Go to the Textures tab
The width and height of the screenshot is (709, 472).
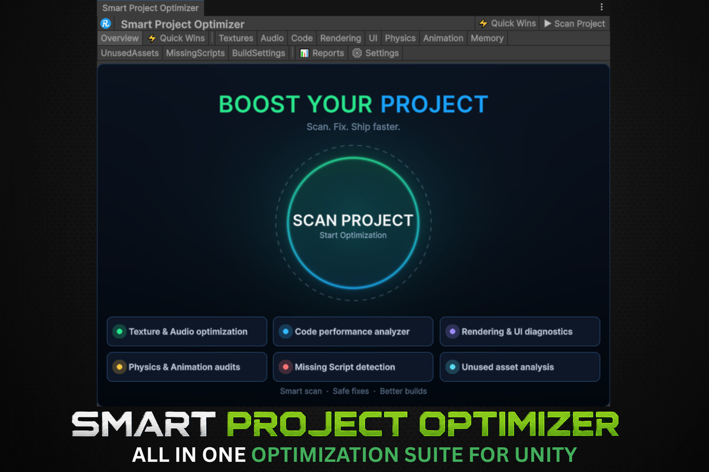point(236,38)
